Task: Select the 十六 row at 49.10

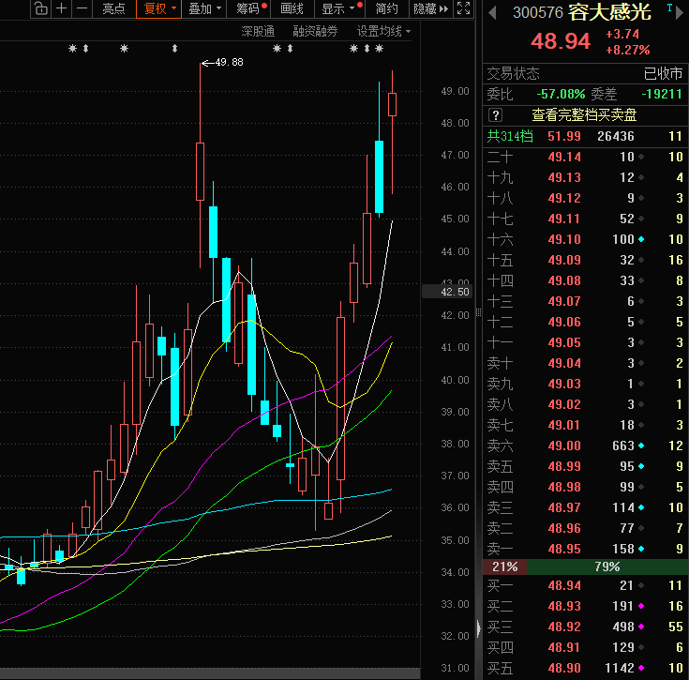Action: click(x=585, y=239)
